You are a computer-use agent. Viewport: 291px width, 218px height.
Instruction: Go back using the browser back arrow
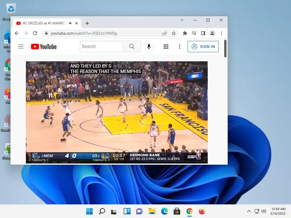coord(17,33)
